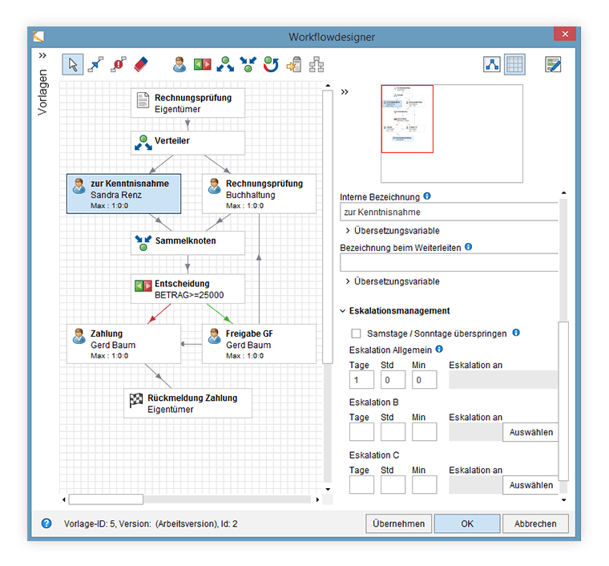609x566 pixels.
Task: Add a user task node from toolbar
Action: 180,64
